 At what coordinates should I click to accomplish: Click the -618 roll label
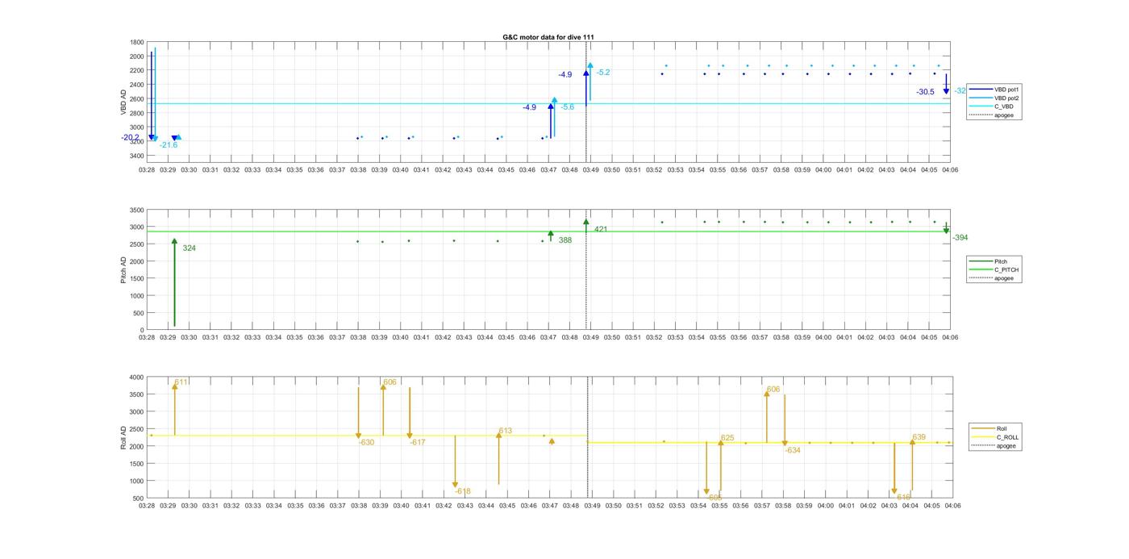(462, 491)
